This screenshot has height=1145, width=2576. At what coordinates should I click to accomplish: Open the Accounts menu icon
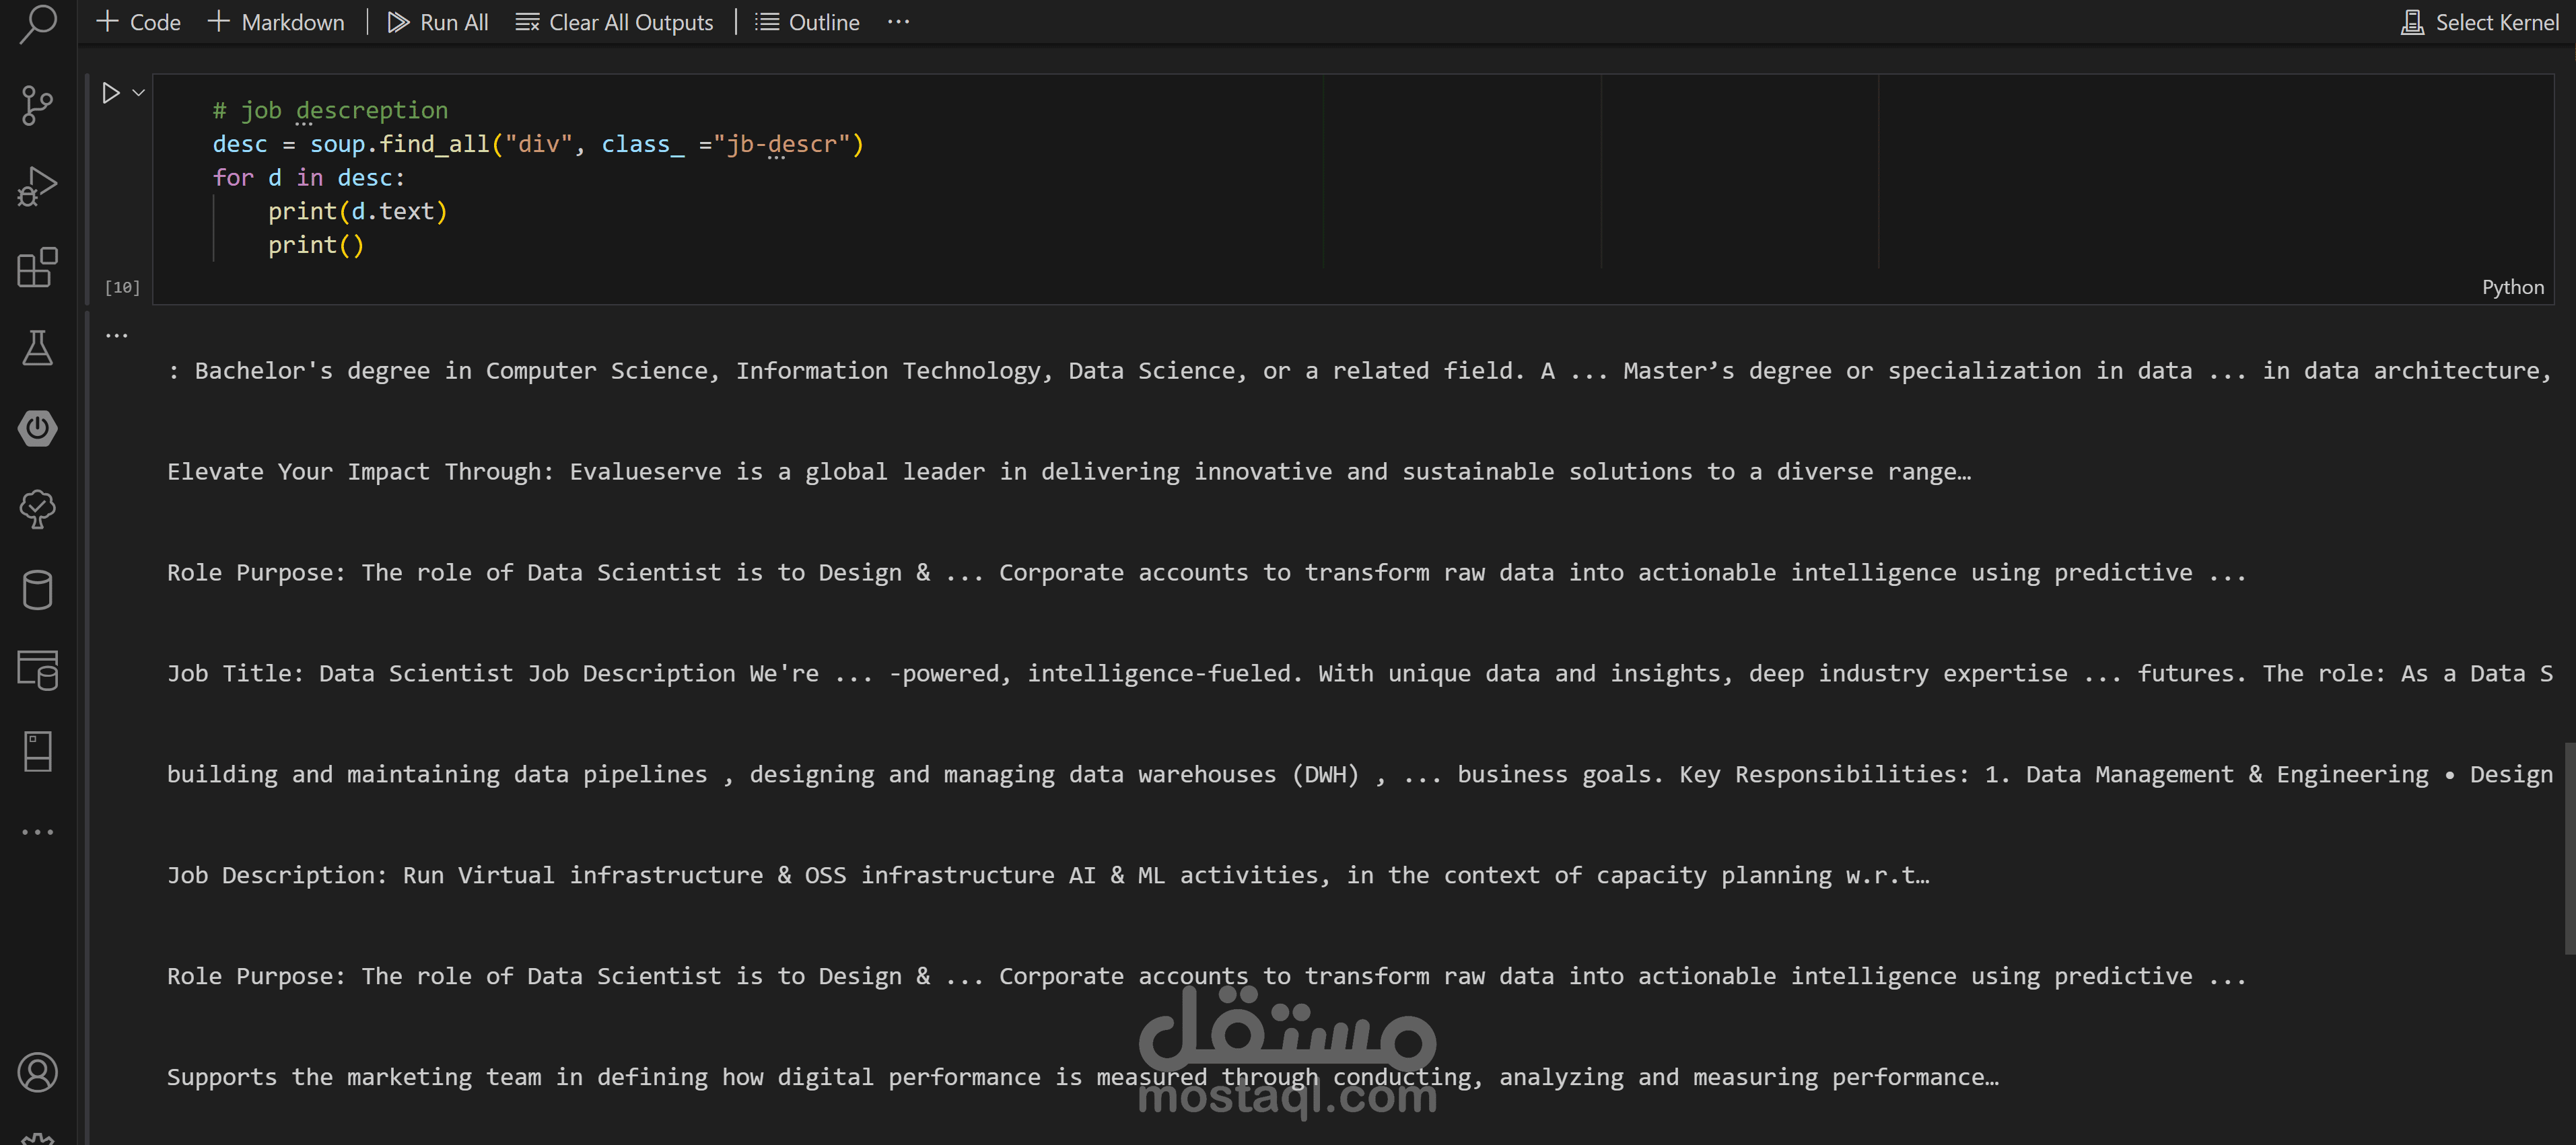(x=38, y=1072)
